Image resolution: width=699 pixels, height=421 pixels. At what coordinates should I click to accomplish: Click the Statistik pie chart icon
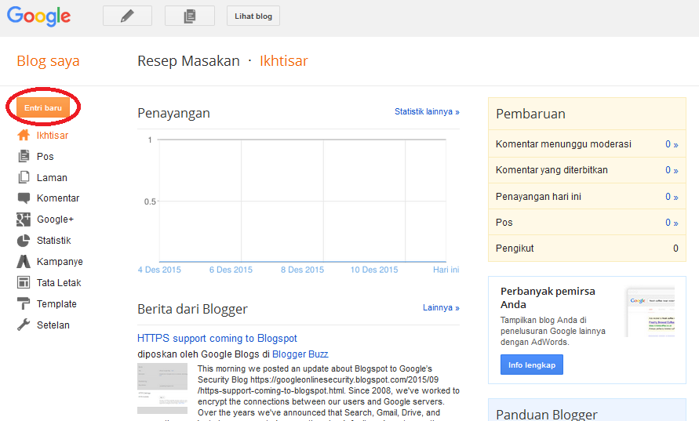24,241
